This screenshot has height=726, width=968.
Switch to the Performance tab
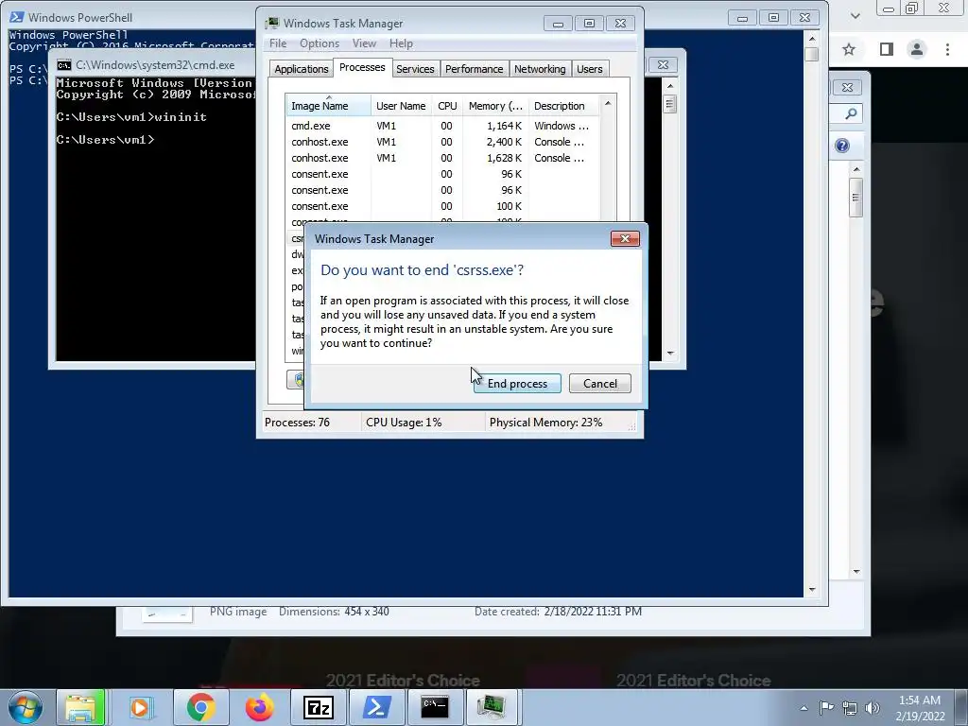[x=475, y=69]
